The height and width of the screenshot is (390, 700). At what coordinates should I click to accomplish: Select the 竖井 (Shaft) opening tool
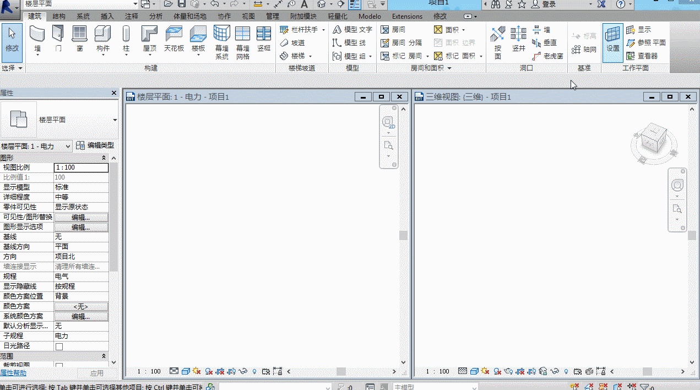[519, 39]
